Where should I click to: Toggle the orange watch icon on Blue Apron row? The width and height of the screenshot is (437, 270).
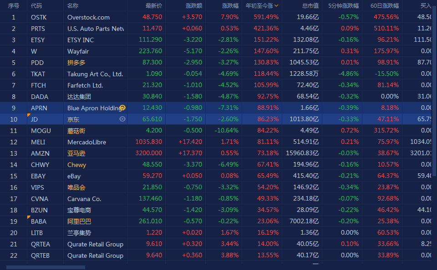(122, 108)
